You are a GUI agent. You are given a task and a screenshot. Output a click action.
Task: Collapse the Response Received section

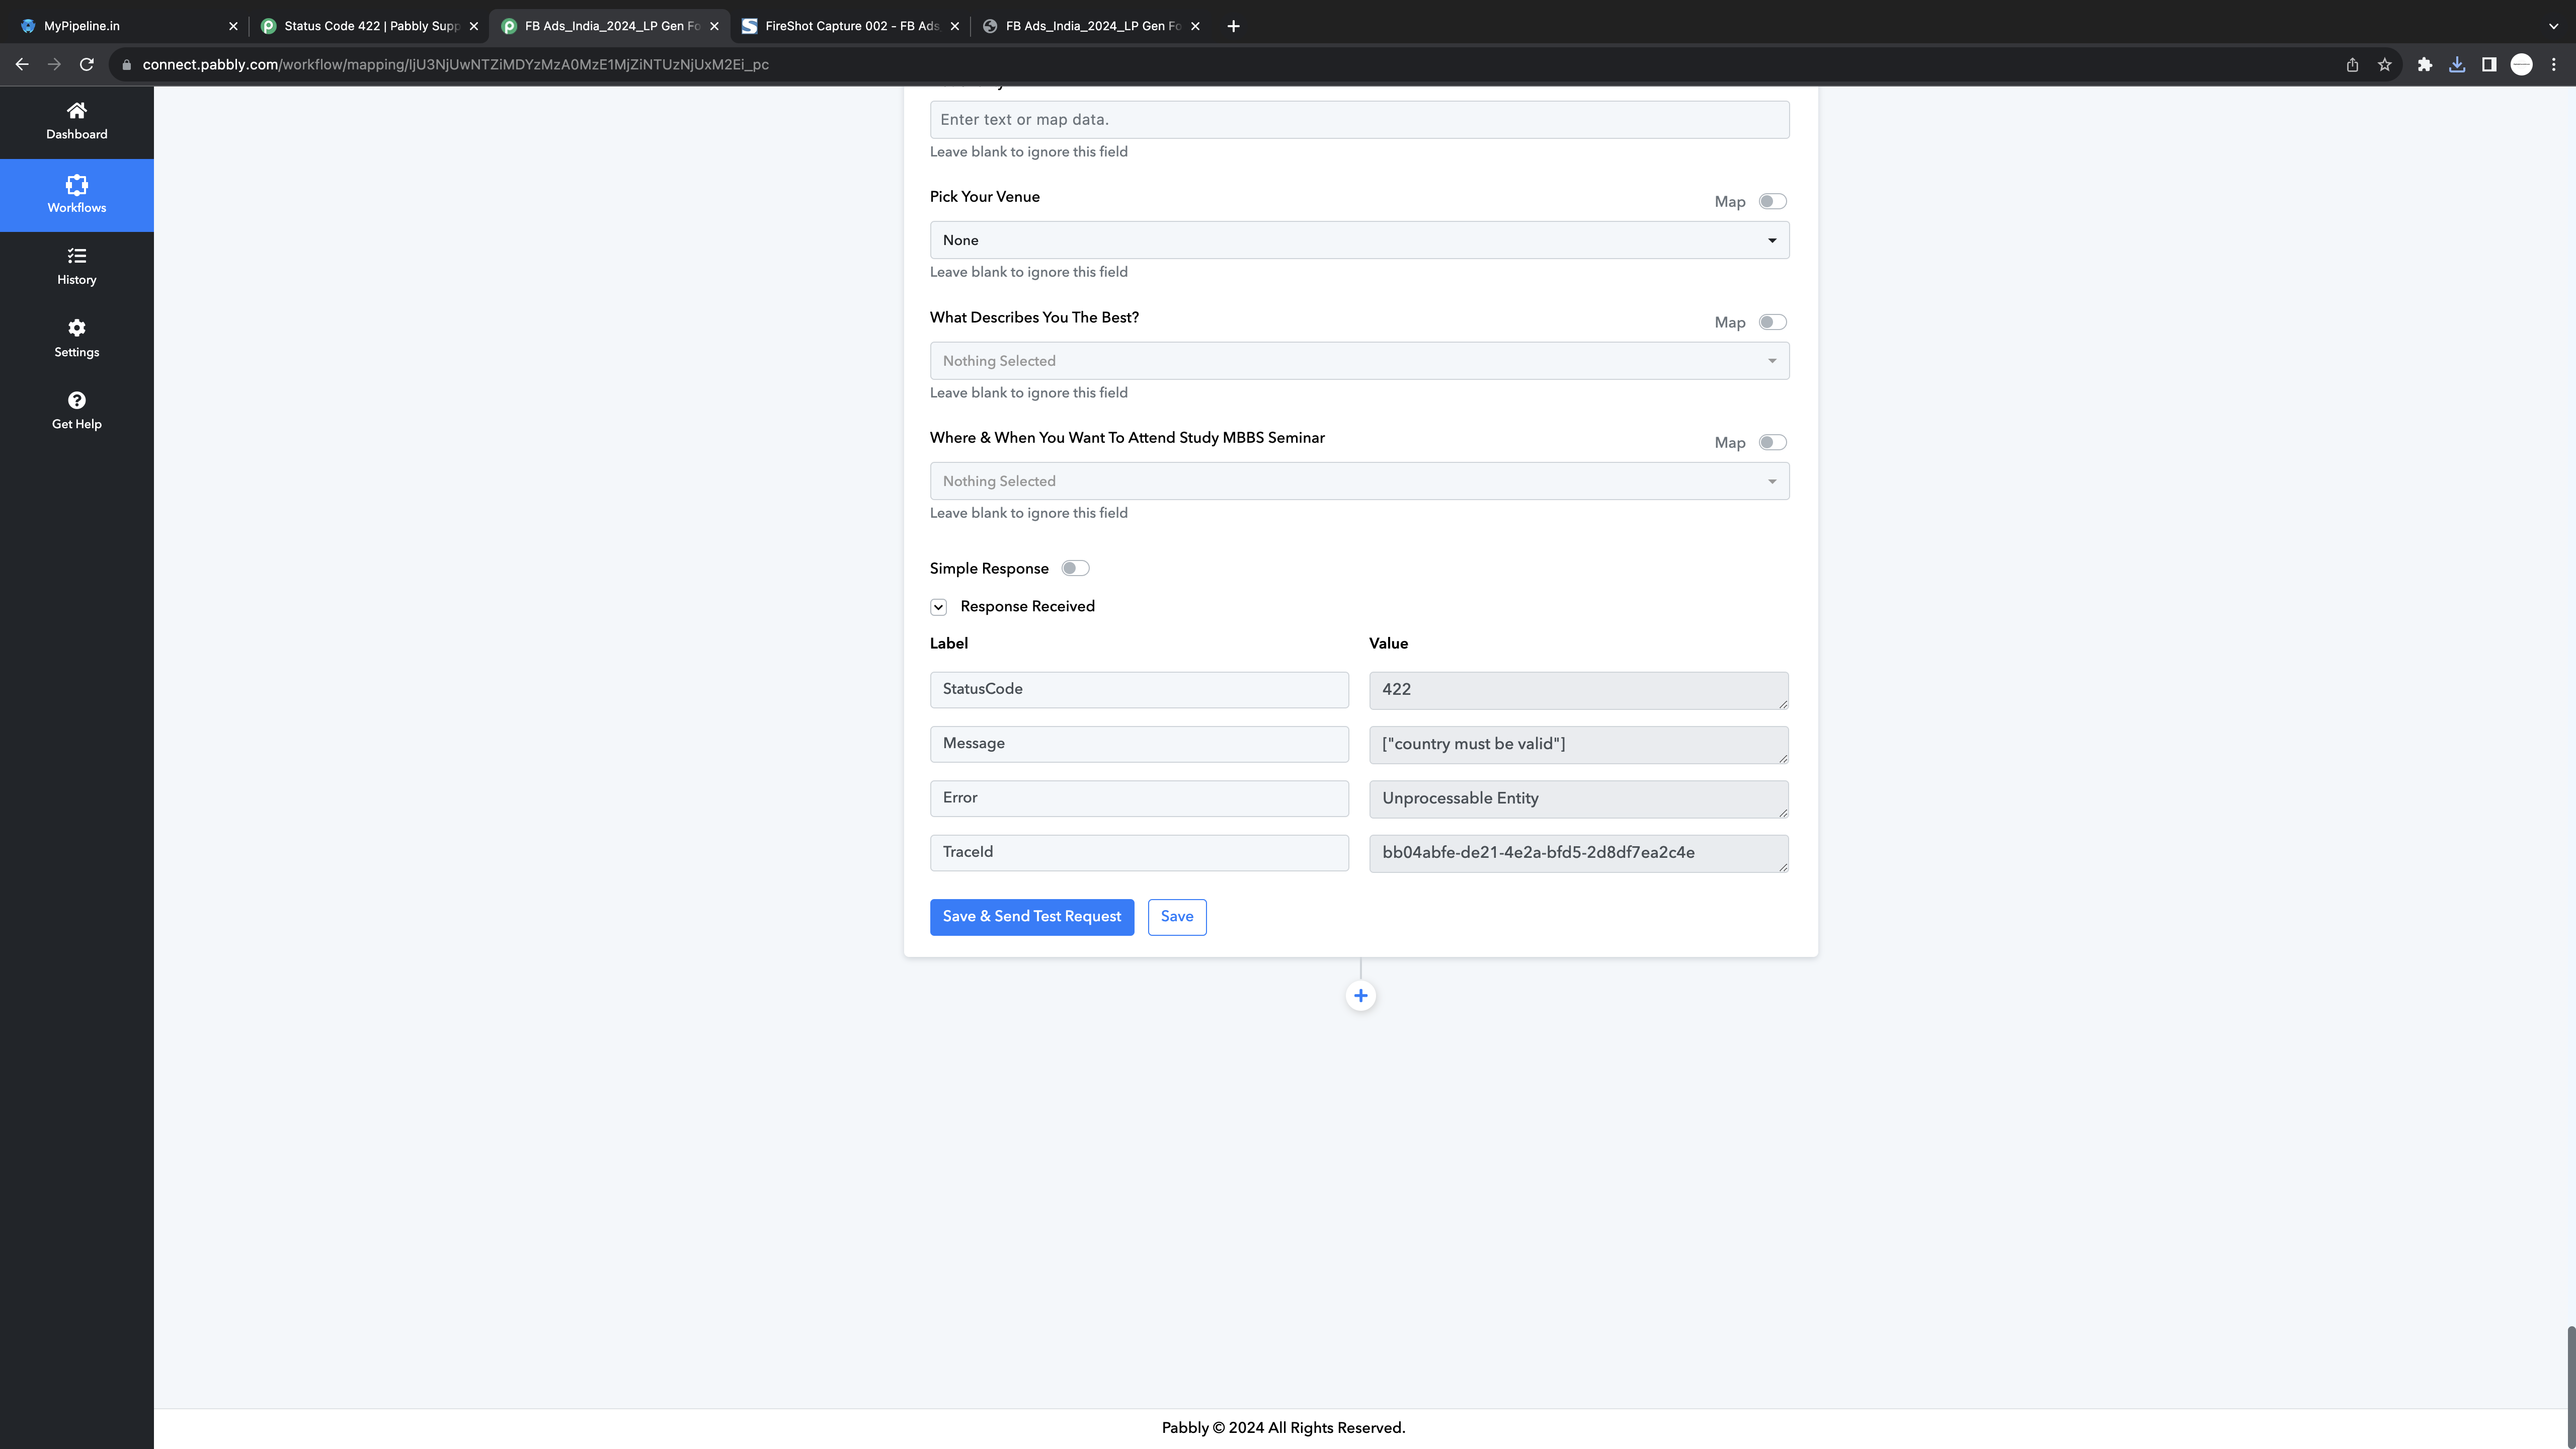point(938,607)
